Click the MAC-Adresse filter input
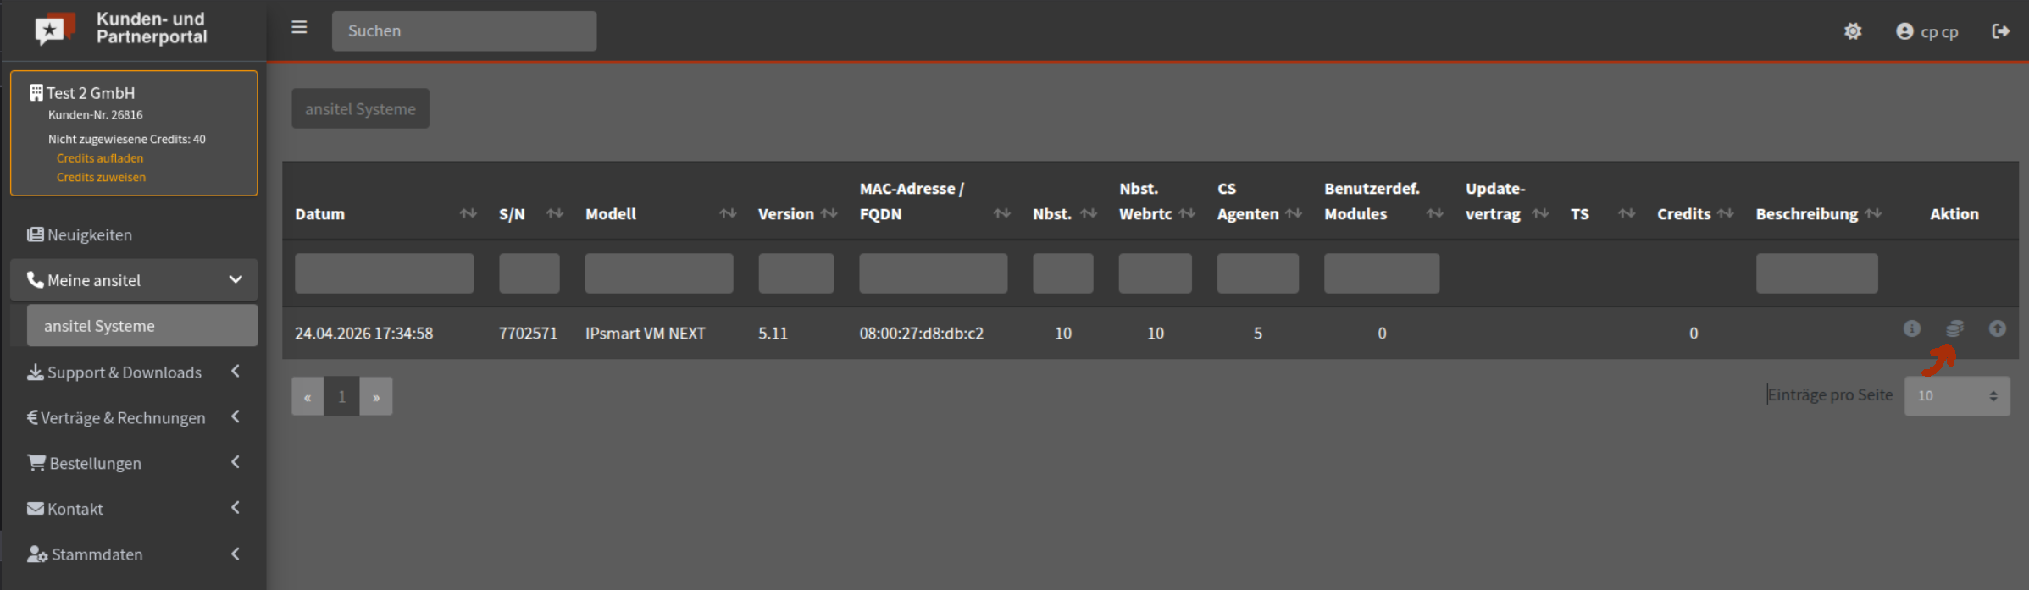Image resolution: width=2029 pixels, height=590 pixels. (x=934, y=273)
